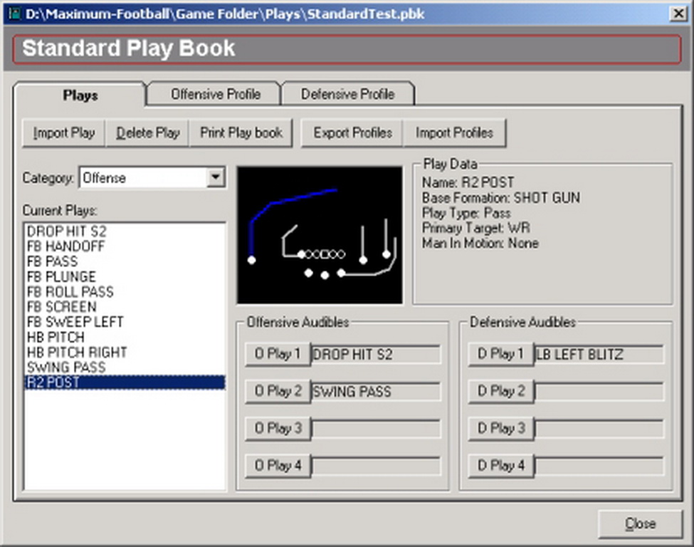Choose HB PITCH RIGHT from the list
The image size is (694, 547).
click(77, 353)
